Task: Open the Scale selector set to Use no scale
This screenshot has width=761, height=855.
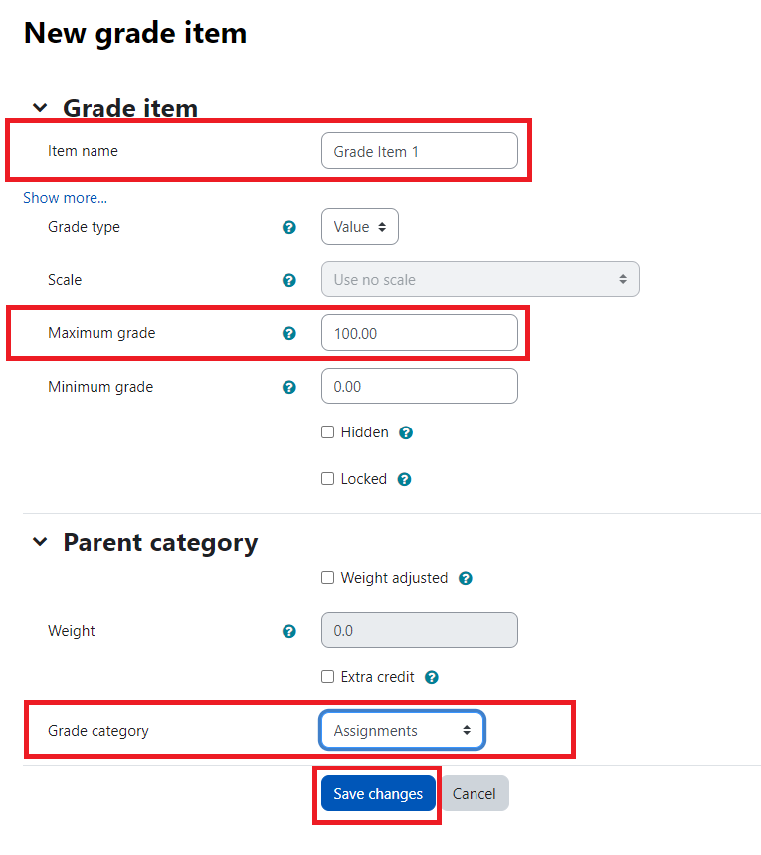Action: click(x=479, y=279)
